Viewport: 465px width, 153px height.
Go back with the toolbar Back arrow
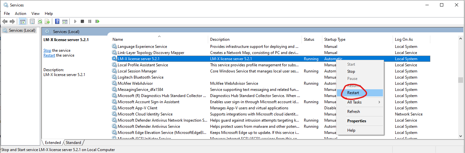click(5, 21)
